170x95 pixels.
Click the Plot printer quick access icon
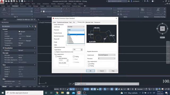[x=22, y=1]
